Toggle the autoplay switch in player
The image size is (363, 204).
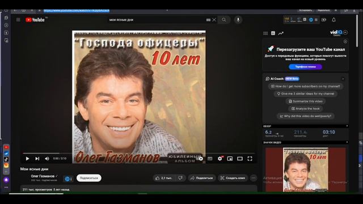pyautogui.click(x=200, y=159)
